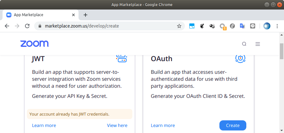This screenshot has width=284, height=133.
Task: Open a new browser tab
Action: (x=85, y=15)
